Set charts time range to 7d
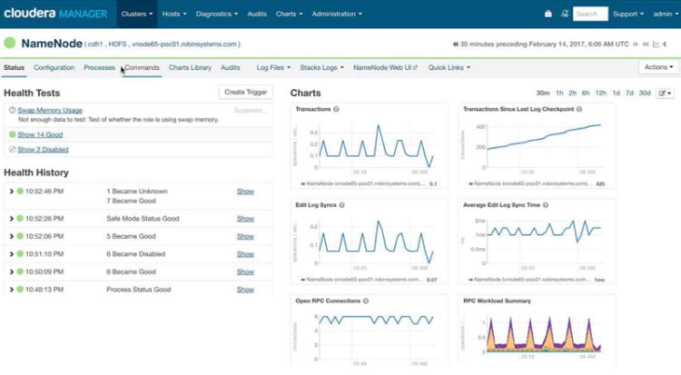 pos(629,93)
